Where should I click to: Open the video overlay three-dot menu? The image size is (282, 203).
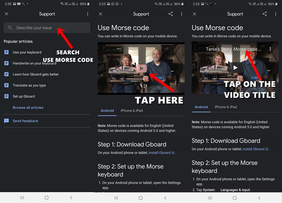point(270,49)
